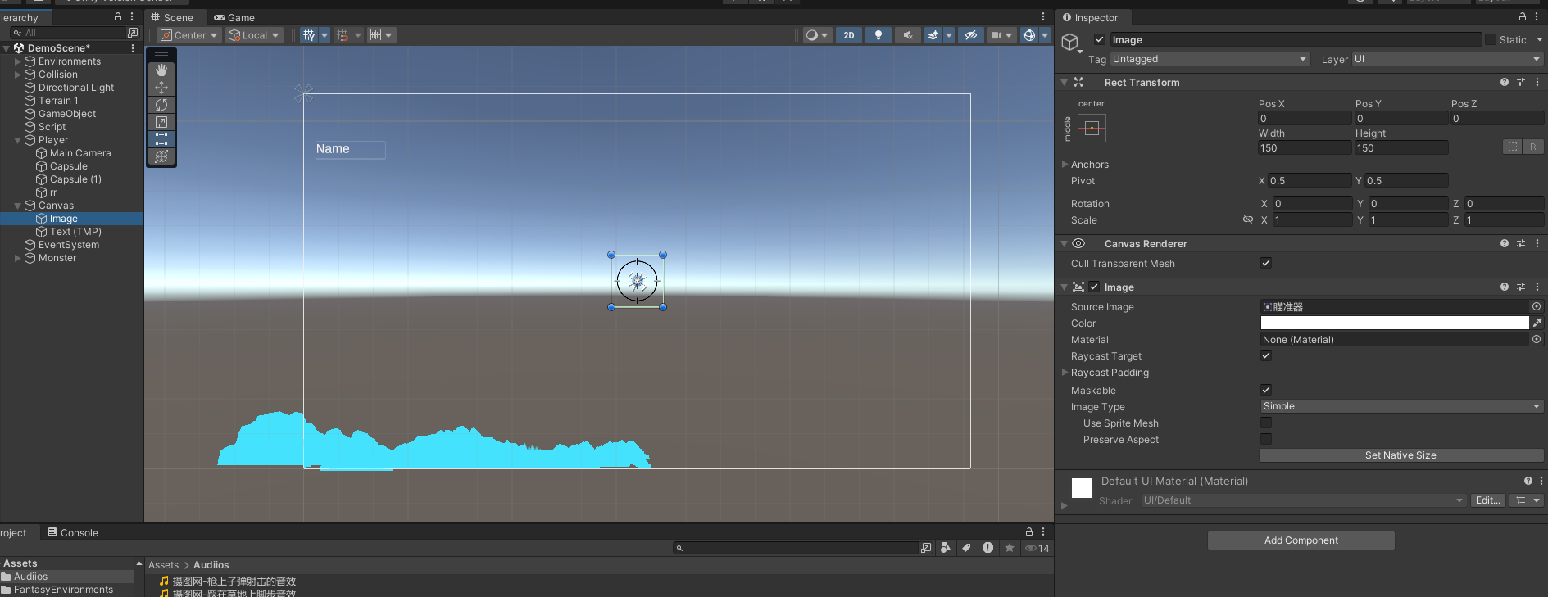The width and height of the screenshot is (1548, 597).
Task: Switch to the Game tab
Action: click(234, 17)
